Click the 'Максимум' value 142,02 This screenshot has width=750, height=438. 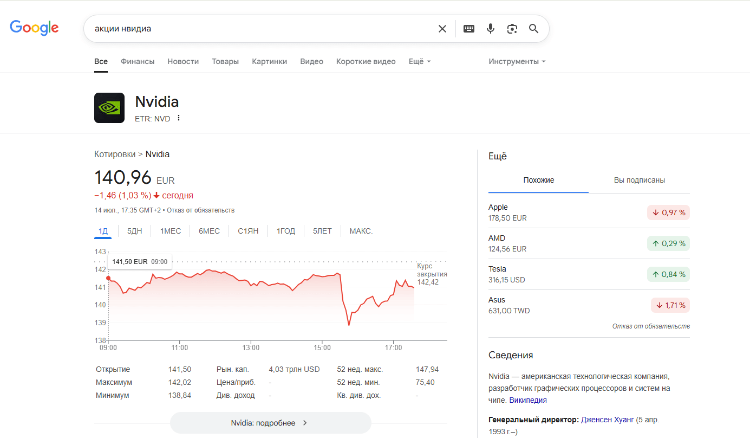click(x=180, y=383)
